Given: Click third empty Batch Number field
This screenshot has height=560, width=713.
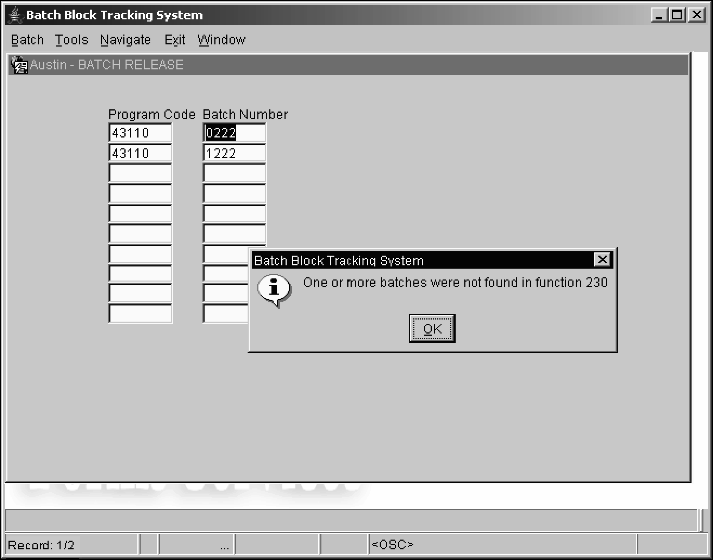Looking at the screenshot, I should (x=234, y=173).
